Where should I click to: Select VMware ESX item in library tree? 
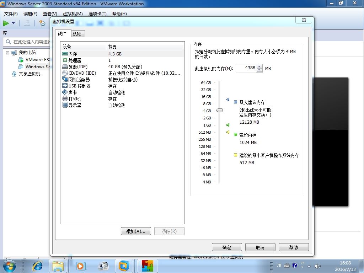37,60
